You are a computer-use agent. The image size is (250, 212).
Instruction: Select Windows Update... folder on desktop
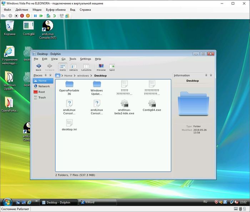pyautogui.click(x=10, y=81)
